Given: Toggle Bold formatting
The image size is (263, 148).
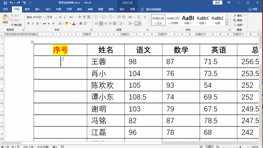Looking at the screenshot, I should pyautogui.click(x=28, y=23).
